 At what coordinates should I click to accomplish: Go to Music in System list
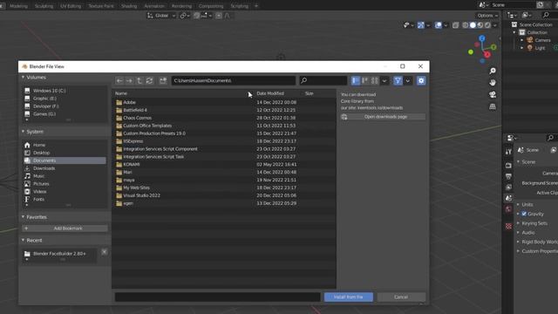pos(65,176)
